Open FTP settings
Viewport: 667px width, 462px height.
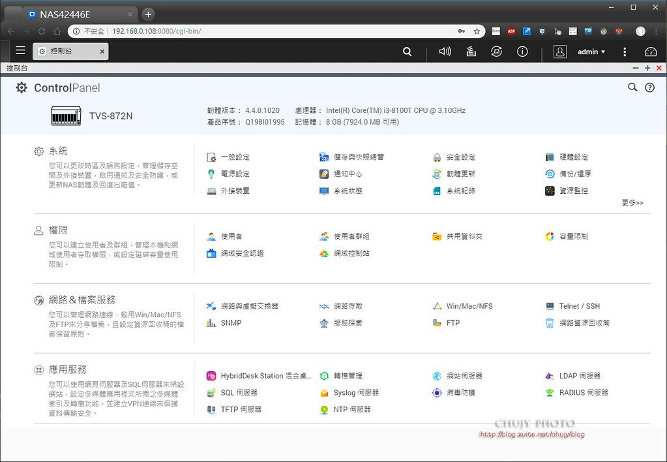(446, 323)
